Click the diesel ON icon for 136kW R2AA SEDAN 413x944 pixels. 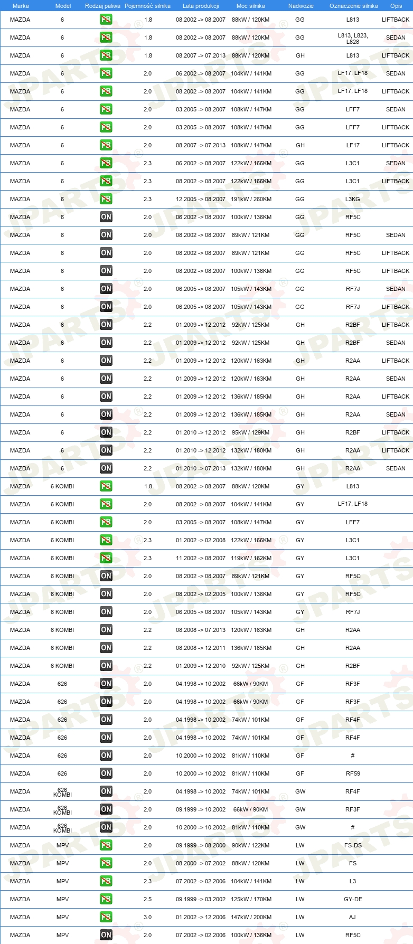tap(106, 414)
